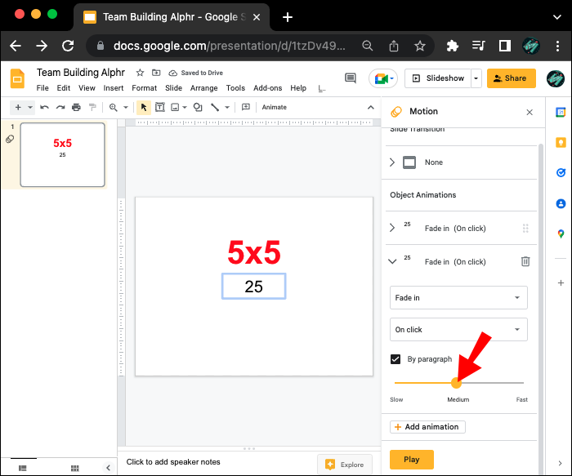Print the presentation with printer icon
The height and width of the screenshot is (476, 572).
coord(76,107)
